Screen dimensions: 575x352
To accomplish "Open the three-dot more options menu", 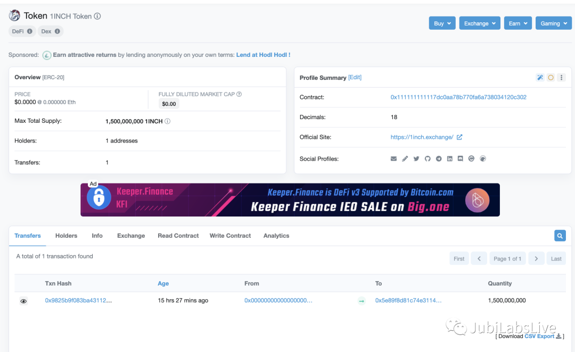I will click(561, 78).
